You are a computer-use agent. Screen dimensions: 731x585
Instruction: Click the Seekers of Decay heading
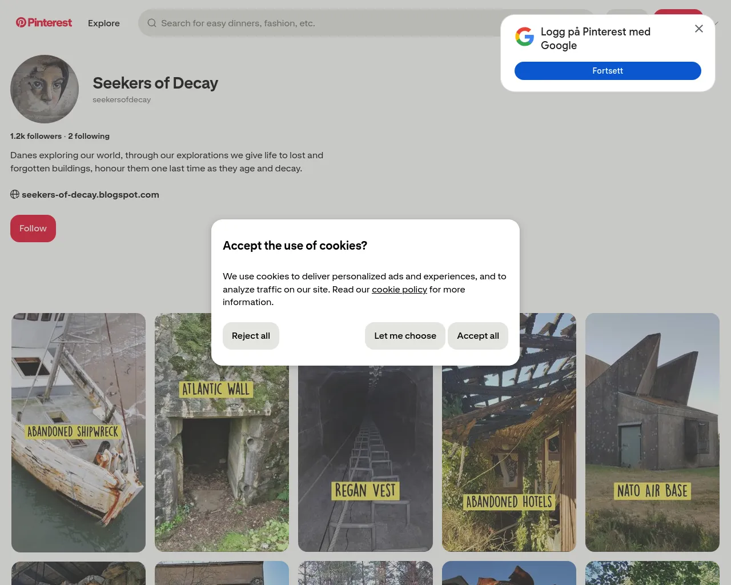click(x=155, y=83)
